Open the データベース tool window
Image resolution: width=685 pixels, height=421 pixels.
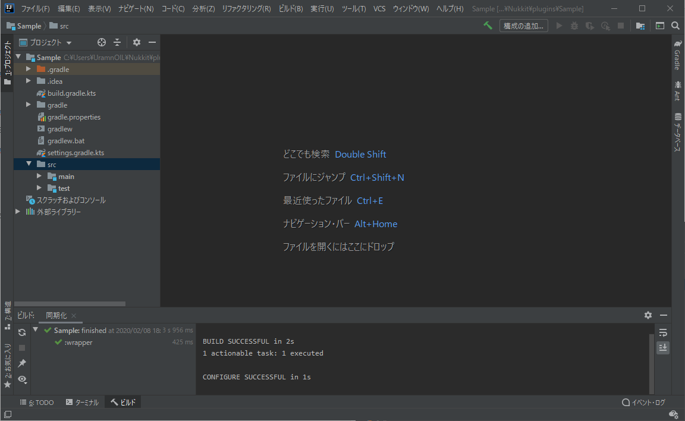[678, 133]
